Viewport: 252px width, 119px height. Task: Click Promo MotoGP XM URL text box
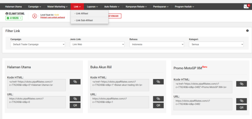[203, 104]
